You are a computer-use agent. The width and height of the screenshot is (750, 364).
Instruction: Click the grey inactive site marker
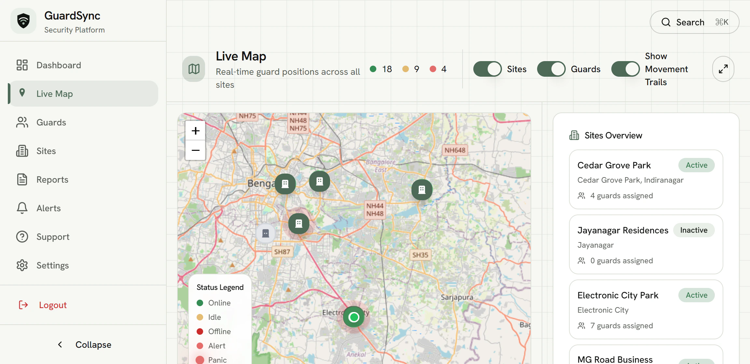266,233
